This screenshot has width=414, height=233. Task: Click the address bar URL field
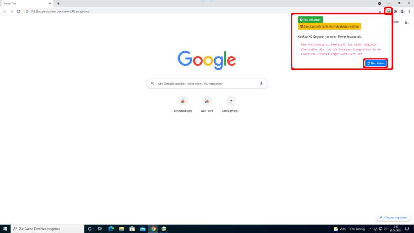pyautogui.click(x=201, y=11)
